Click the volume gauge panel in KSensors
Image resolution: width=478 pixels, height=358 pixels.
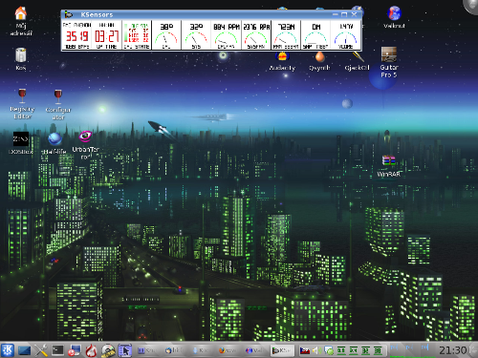(x=346, y=35)
